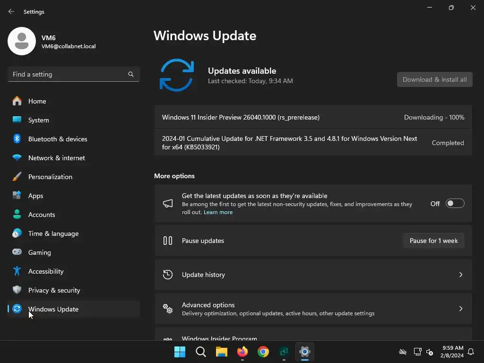Click the Time & language clock icon
The height and width of the screenshot is (363, 484).
pos(17,233)
